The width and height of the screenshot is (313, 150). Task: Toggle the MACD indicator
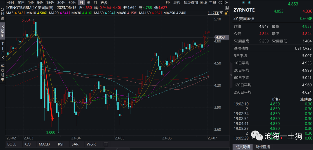[x=44, y=144]
